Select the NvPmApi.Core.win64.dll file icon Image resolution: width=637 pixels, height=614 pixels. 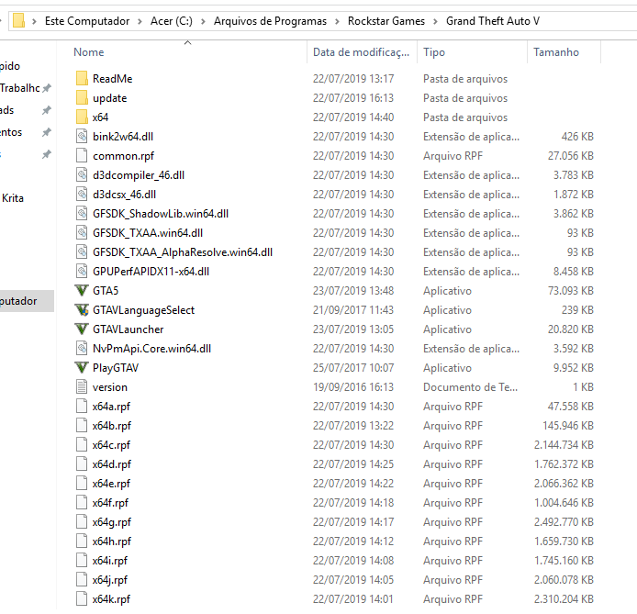[82, 349]
